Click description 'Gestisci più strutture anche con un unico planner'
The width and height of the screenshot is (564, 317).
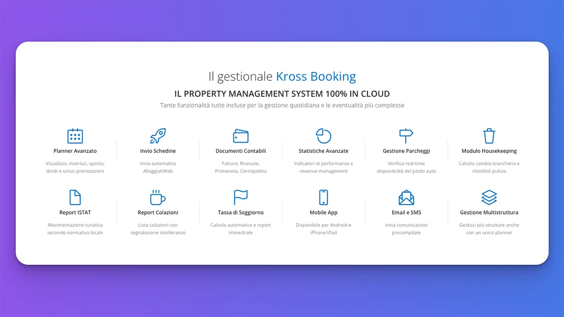coord(489,229)
